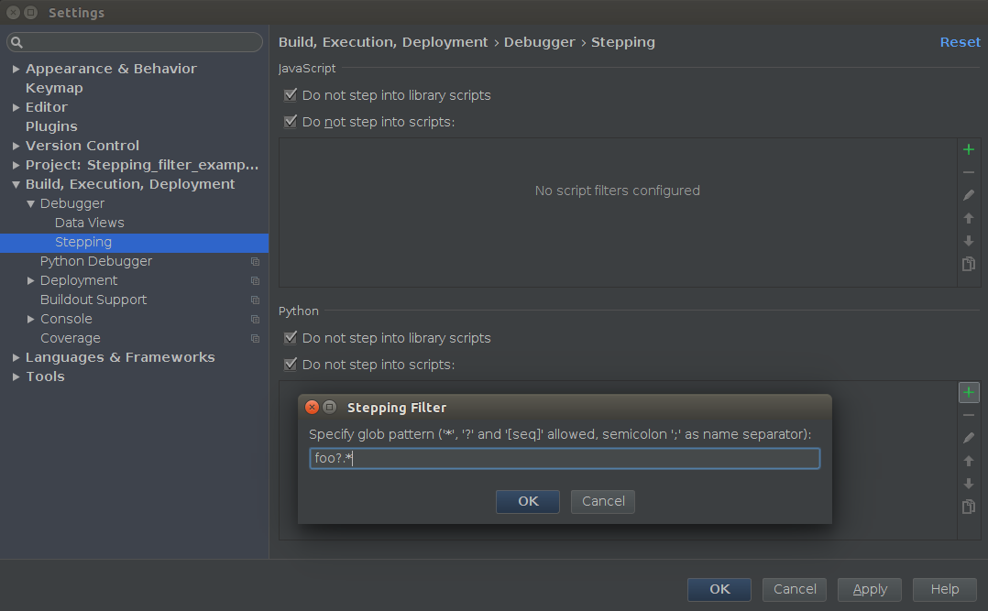Collapse the Debugger tree node

[x=30, y=203]
